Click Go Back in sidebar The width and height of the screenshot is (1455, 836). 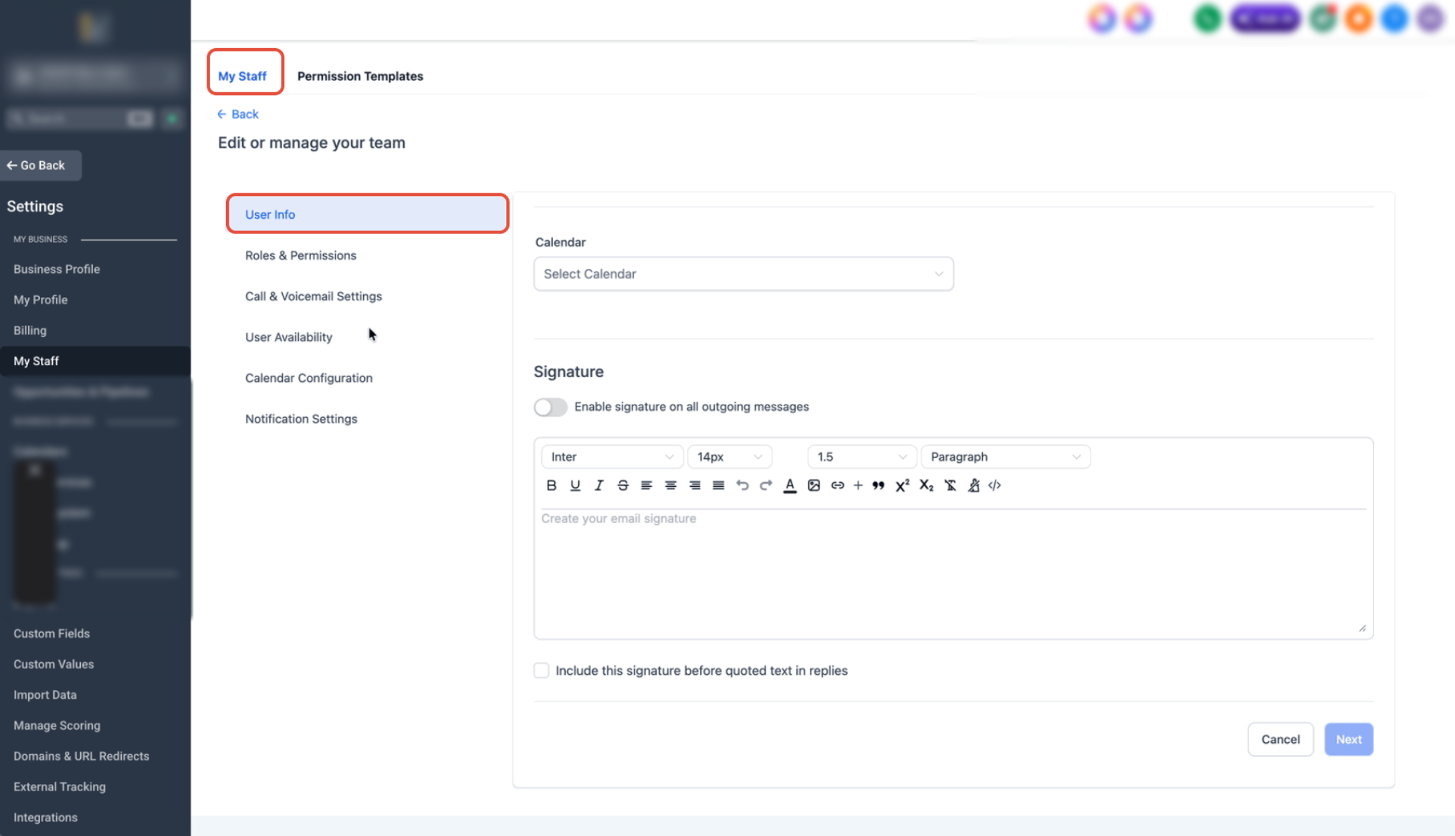pyautogui.click(x=41, y=165)
